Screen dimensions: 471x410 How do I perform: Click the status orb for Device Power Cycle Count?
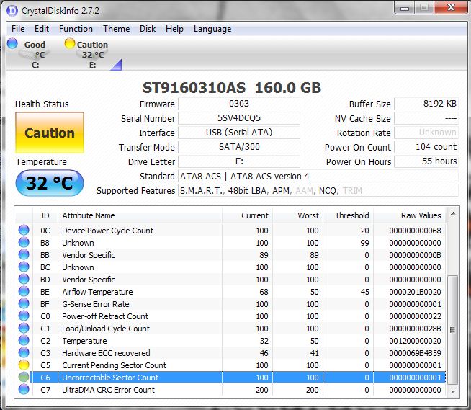point(24,230)
